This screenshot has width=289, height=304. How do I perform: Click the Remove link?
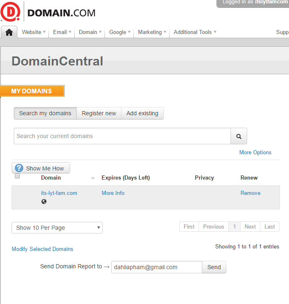[x=250, y=193]
